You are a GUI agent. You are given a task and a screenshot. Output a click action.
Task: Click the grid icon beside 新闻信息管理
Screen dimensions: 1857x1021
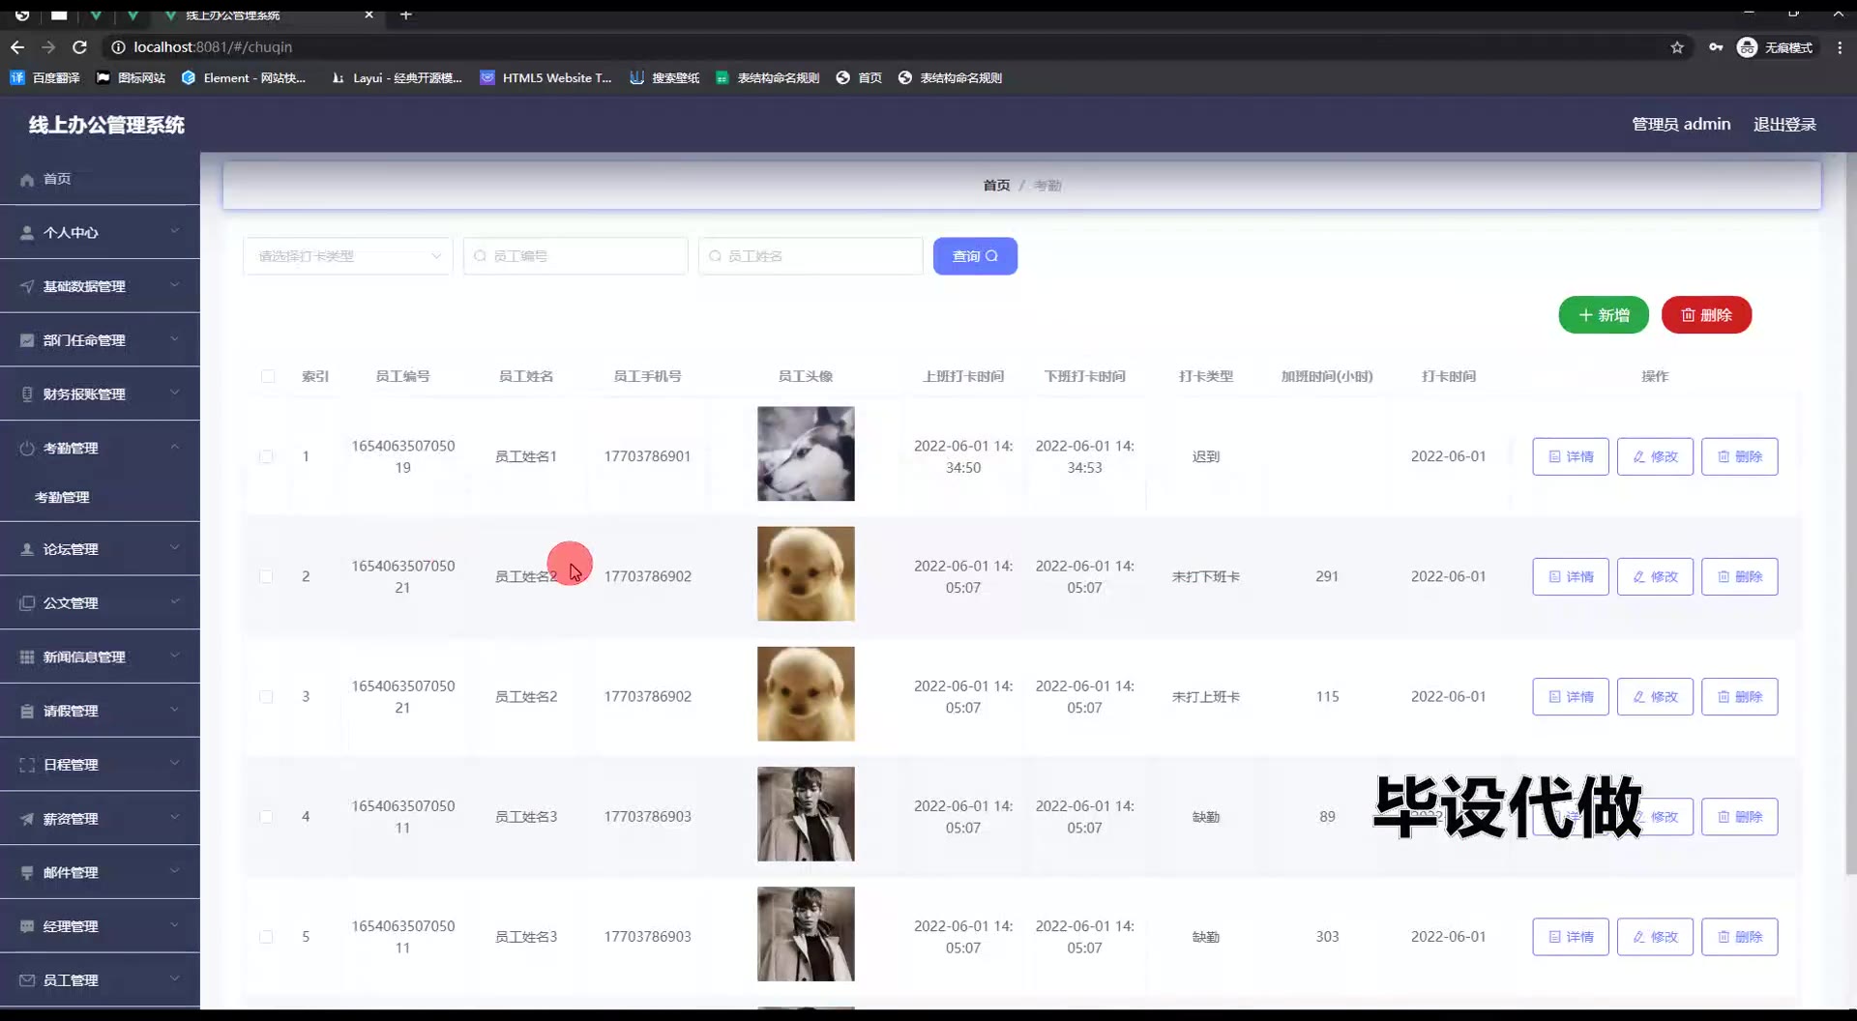(x=27, y=657)
